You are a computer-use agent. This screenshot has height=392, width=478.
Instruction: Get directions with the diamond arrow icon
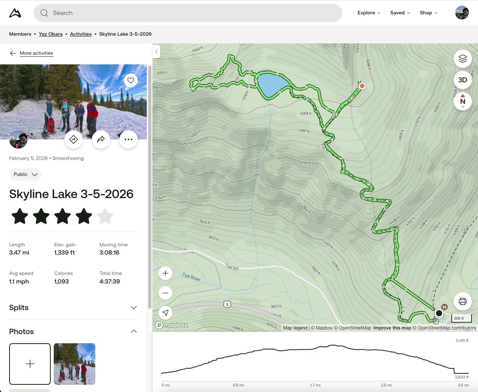tap(74, 139)
